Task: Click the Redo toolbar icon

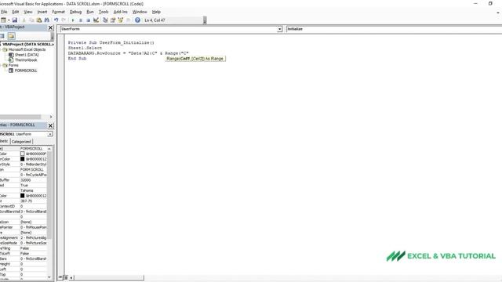Action: click(x=64, y=20)
